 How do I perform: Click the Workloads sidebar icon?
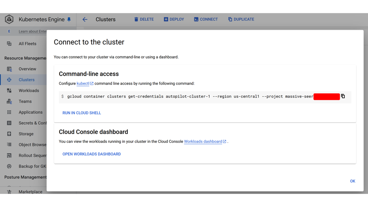tap(9, 90)
